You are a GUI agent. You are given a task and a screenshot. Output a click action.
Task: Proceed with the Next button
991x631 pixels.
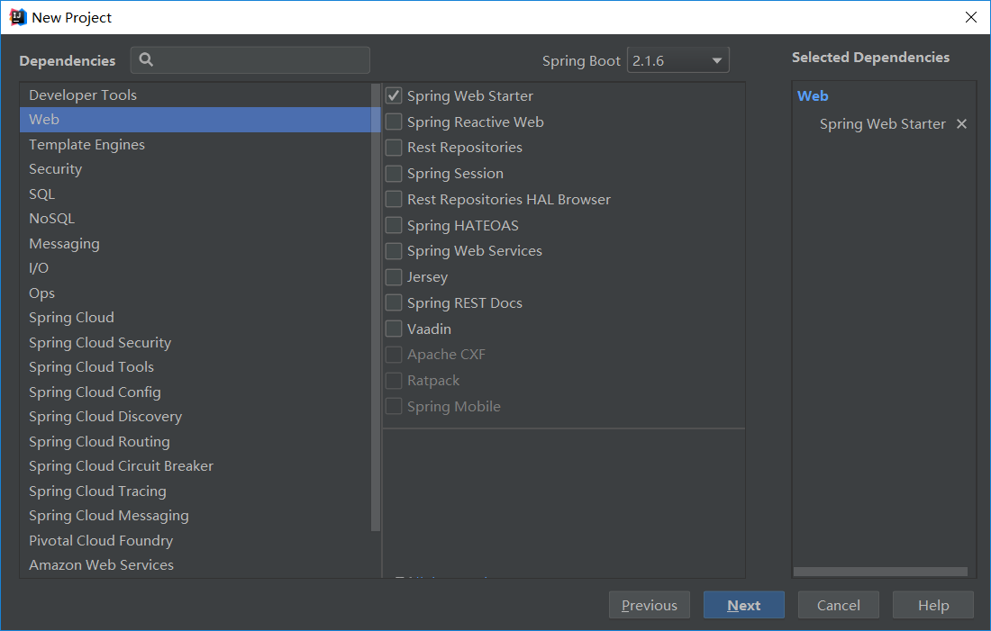[744, 605]
